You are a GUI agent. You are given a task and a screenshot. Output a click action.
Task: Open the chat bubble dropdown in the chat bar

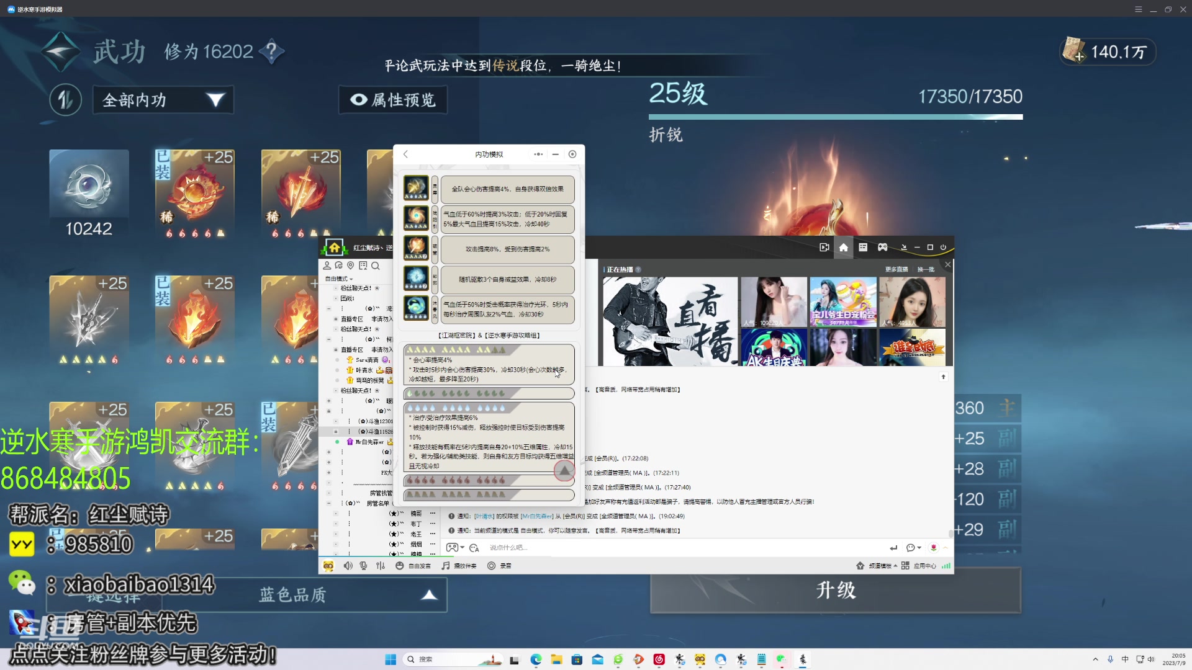[x=914, y=548]
